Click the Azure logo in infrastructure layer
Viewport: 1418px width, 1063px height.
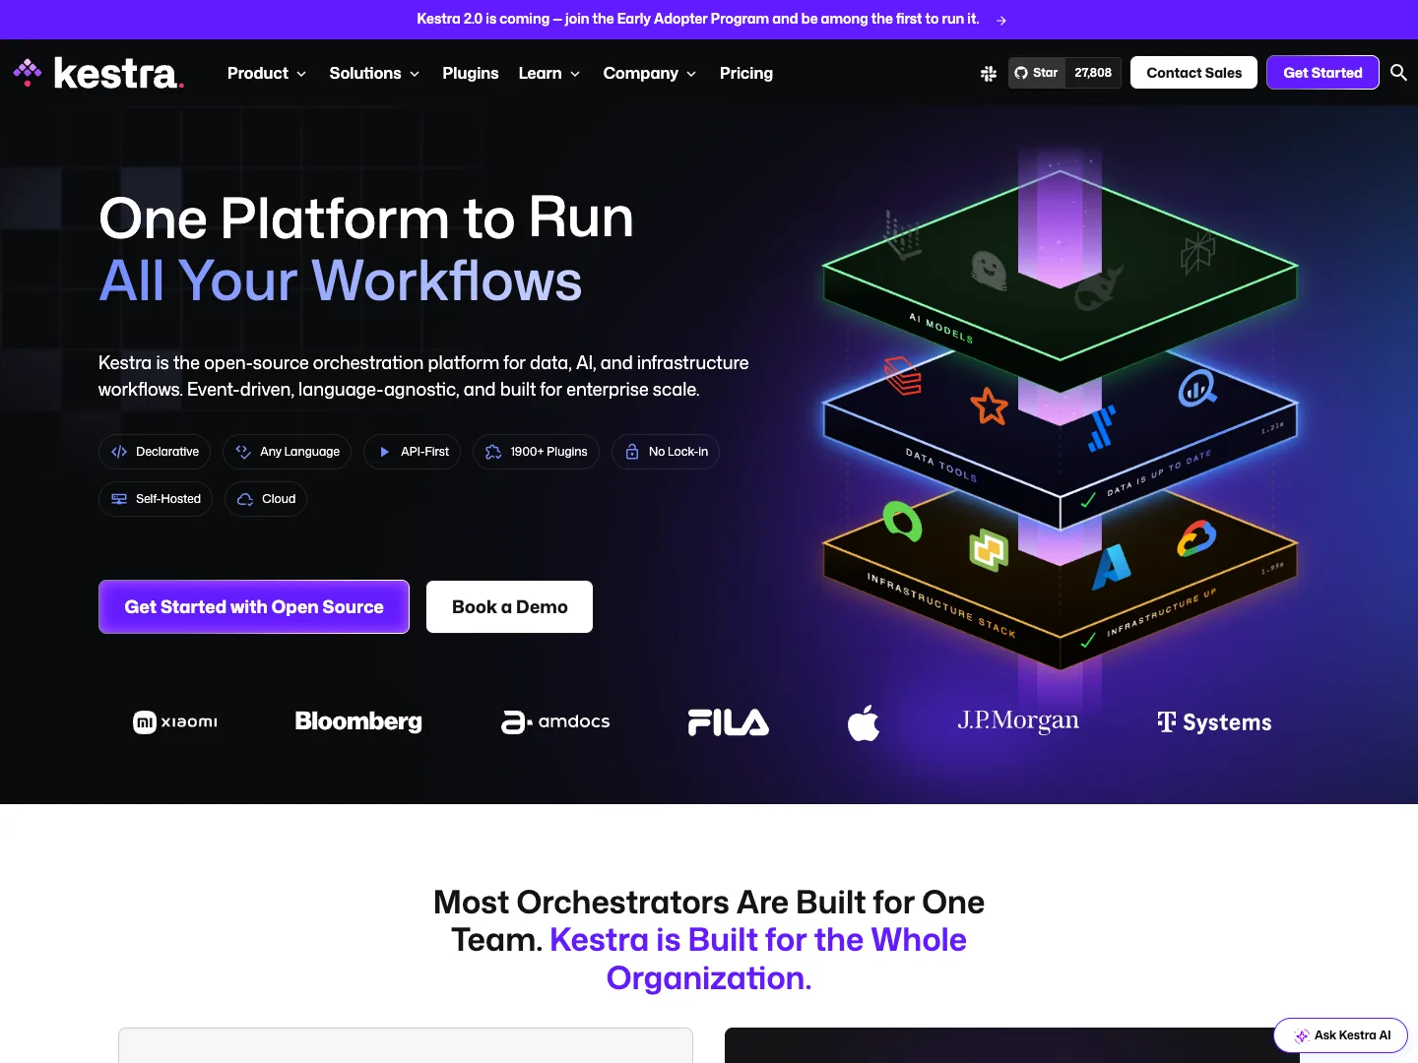click(x=1111, y=568)
